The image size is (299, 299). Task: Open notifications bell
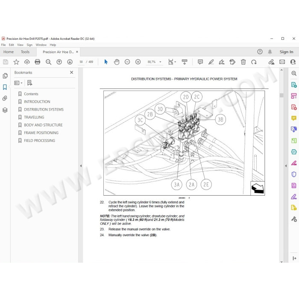click(x=270, y=52)
